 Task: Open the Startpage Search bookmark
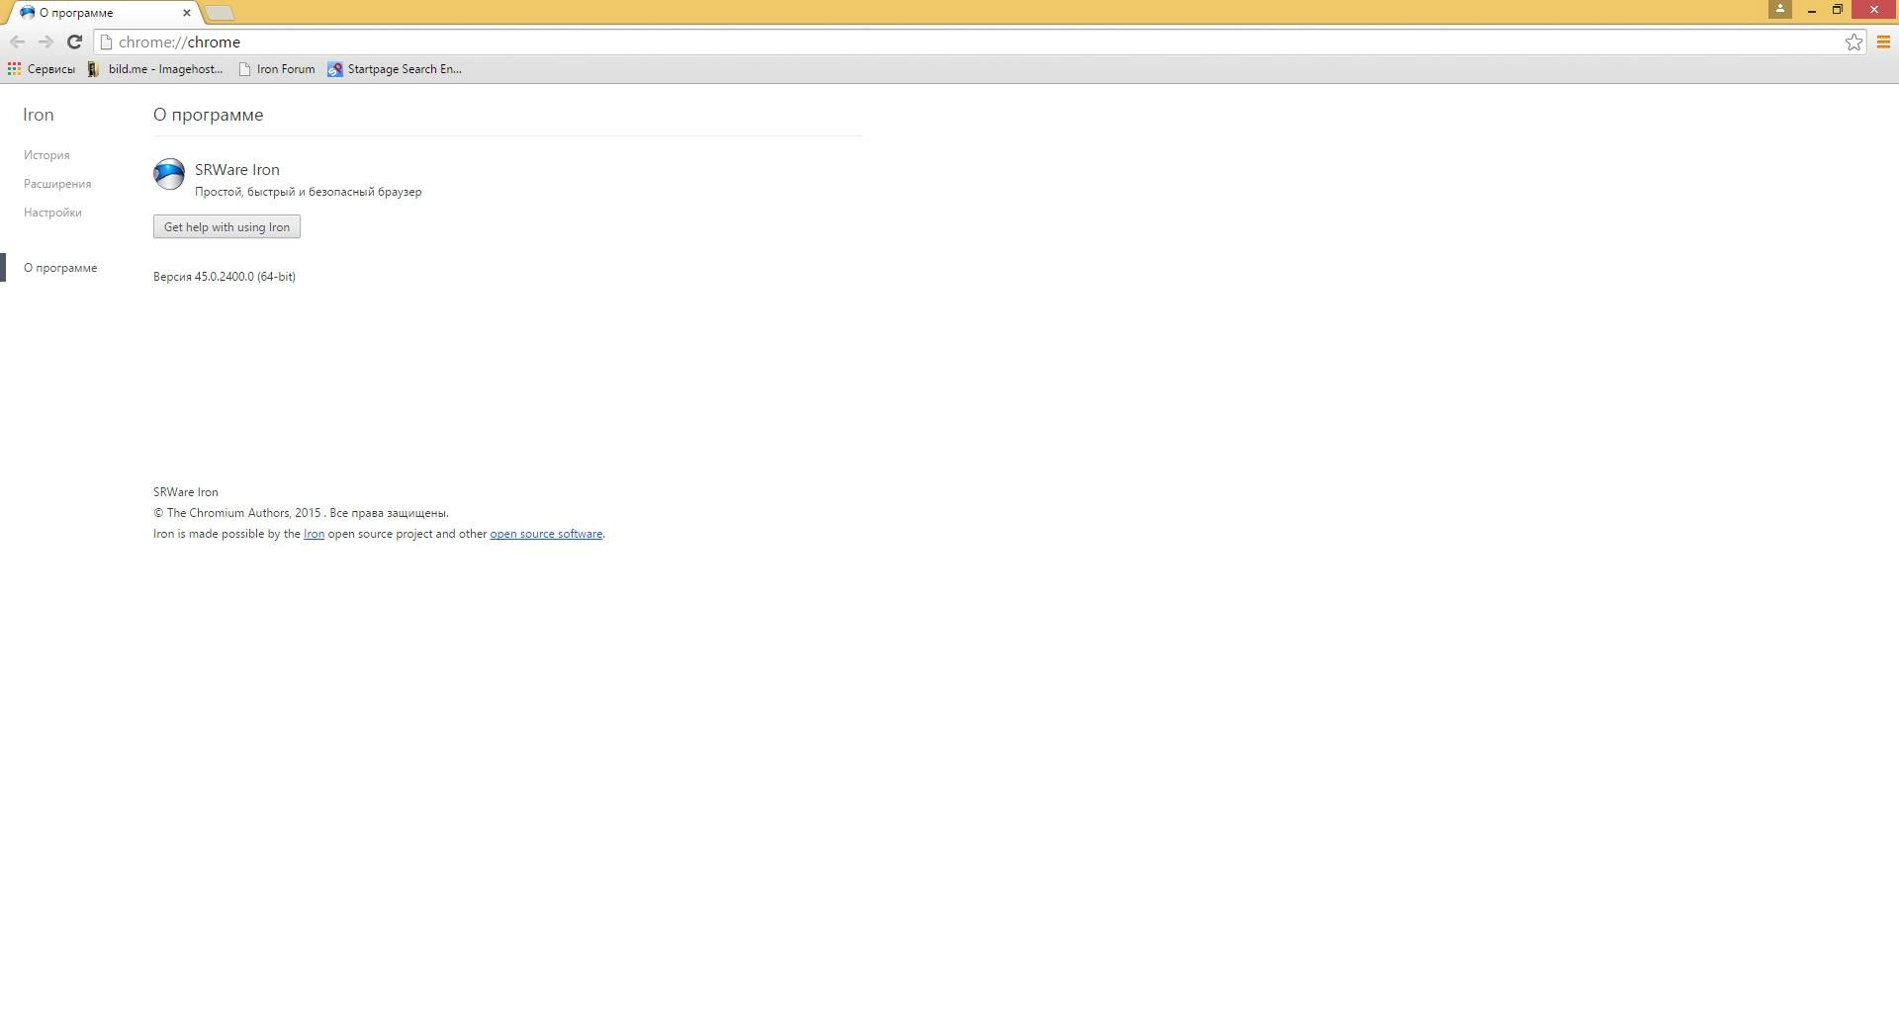(x=395, y=69)
